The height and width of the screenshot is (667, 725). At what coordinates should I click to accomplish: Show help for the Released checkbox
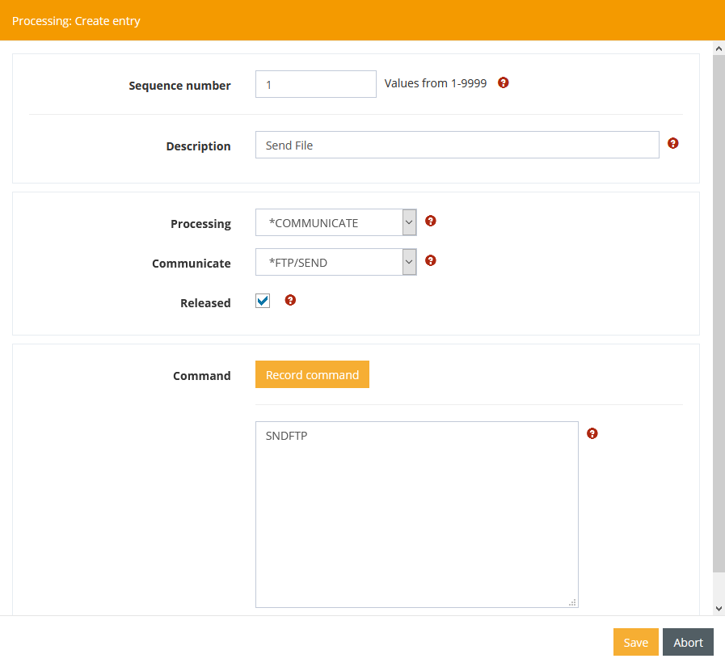click(291, 300)
